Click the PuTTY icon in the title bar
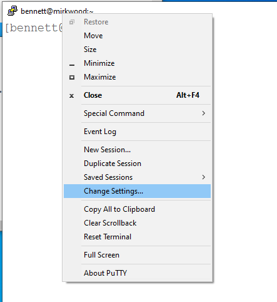Image resolution: width=277 pixels, height=302 pixels. pos(13,11)
